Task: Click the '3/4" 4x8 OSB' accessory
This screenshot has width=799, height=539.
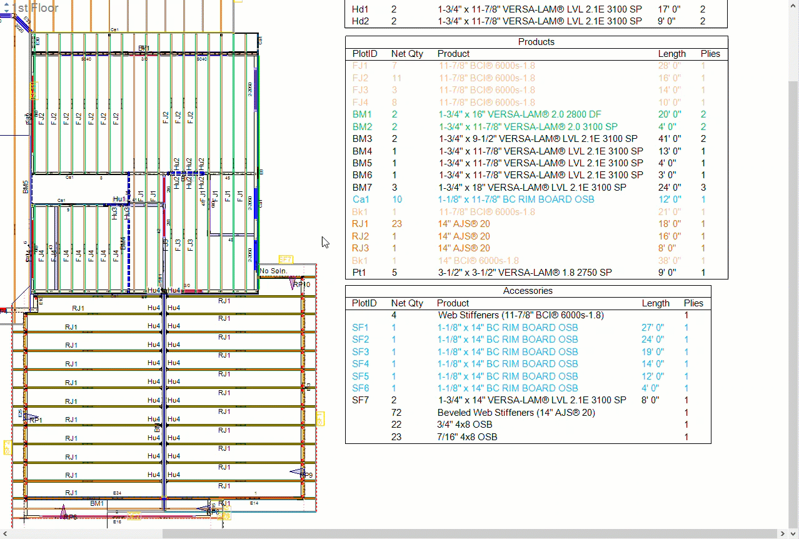Action: [465, 425]
